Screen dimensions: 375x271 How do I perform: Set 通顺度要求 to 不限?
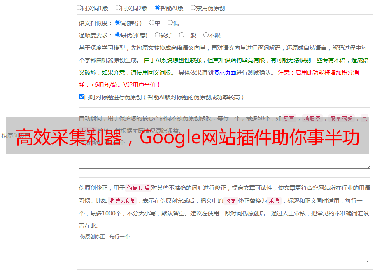(206, 35)
